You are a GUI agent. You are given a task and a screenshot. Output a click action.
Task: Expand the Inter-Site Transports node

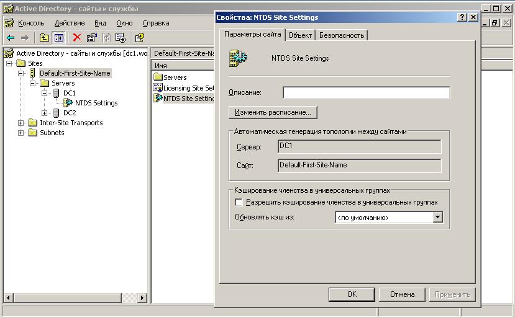pos(21,123)
